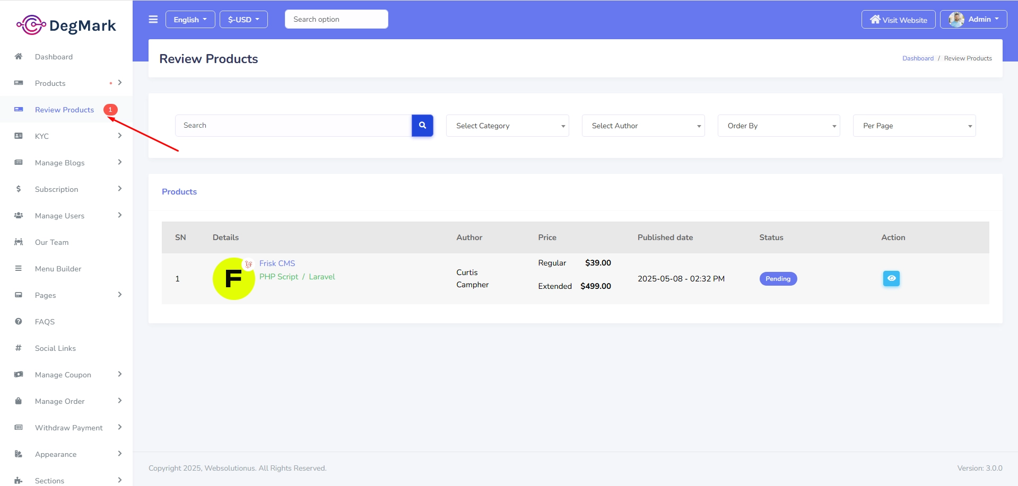Viewport: 1018px width, 486px height.
Task: Click the Our Team icon
Action: point(19,242)
